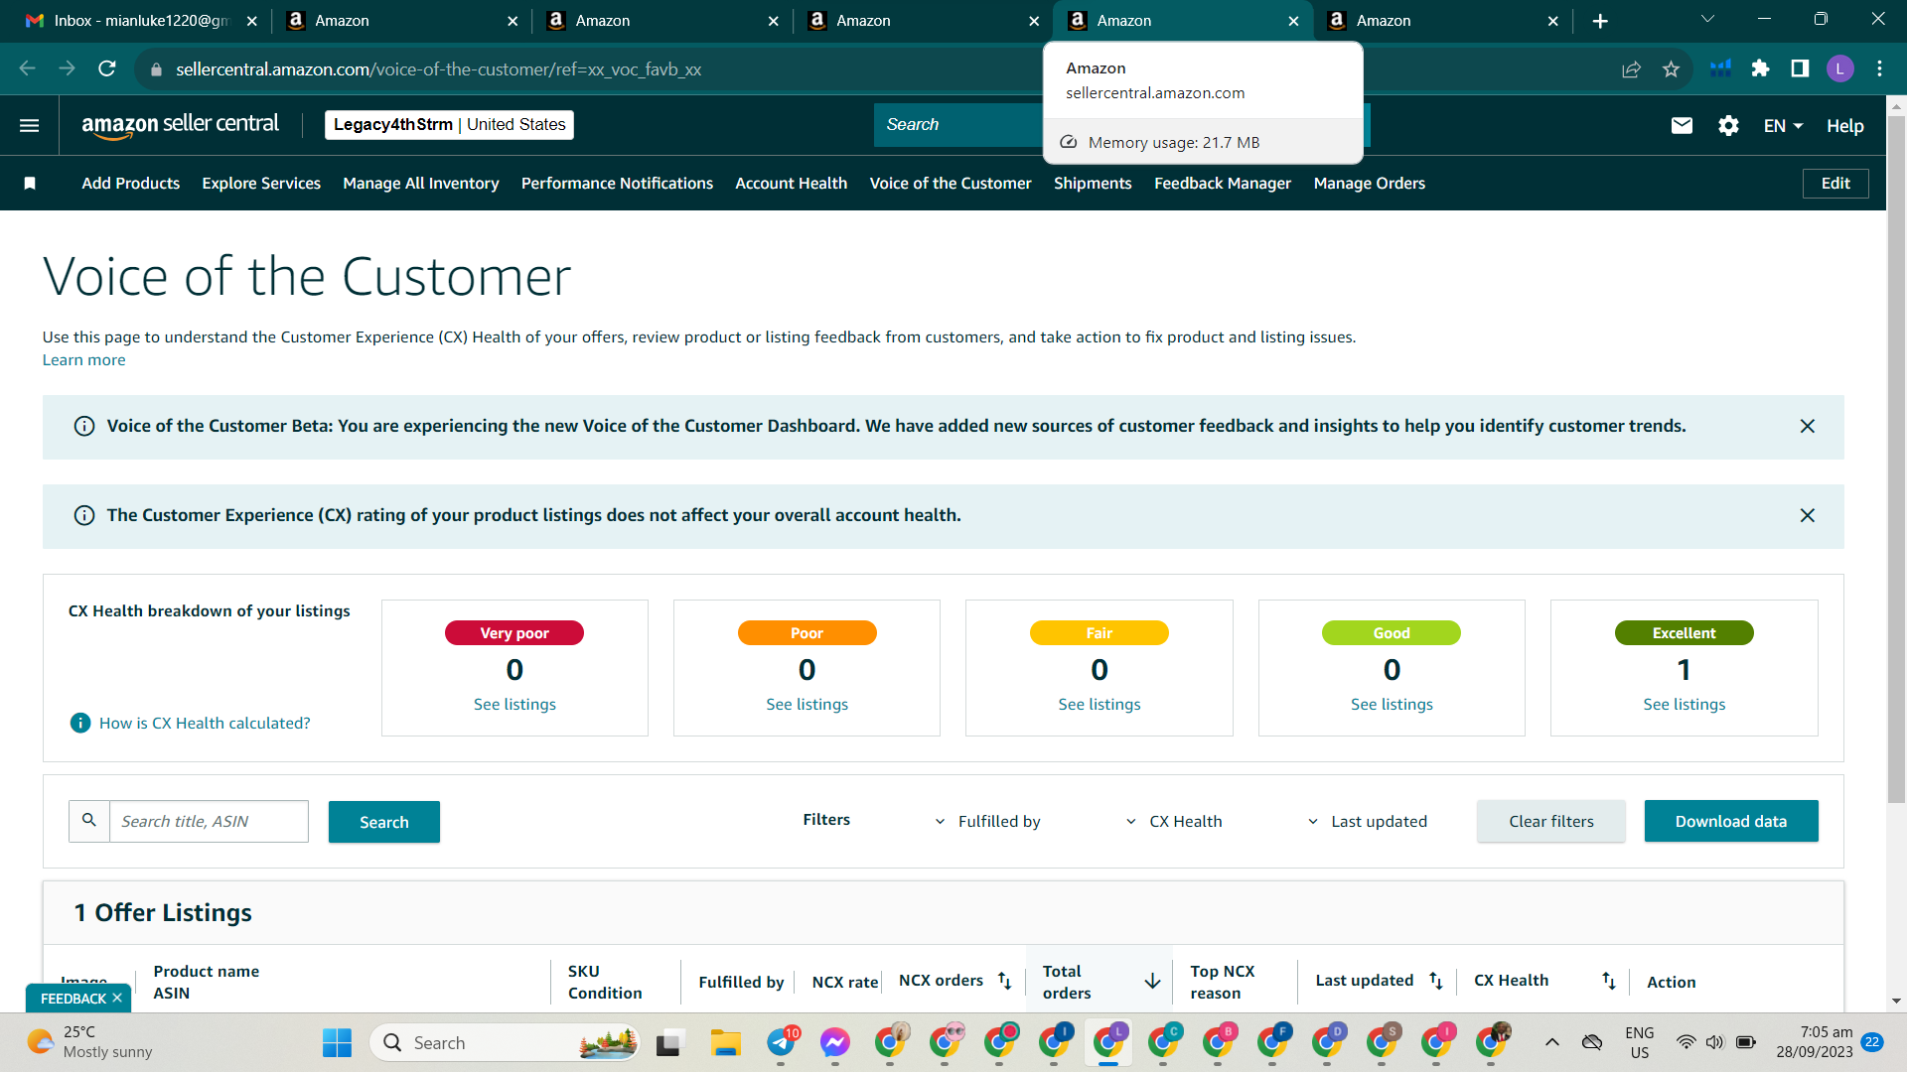Sort by Last updated column arrows
Viewport: 1907px width, 1072px height.
1435,981
